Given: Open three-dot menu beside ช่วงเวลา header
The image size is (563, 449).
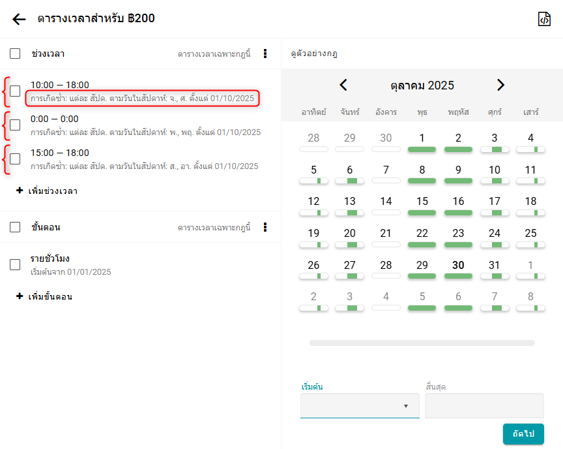Looking at the screenshot, I should 265,54.
